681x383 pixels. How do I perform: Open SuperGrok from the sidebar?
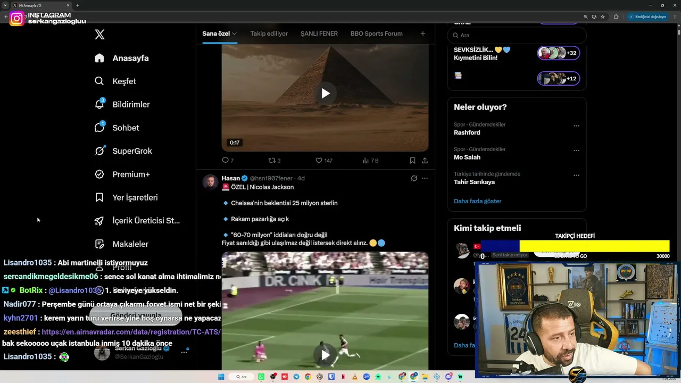(x=123, y=151)
